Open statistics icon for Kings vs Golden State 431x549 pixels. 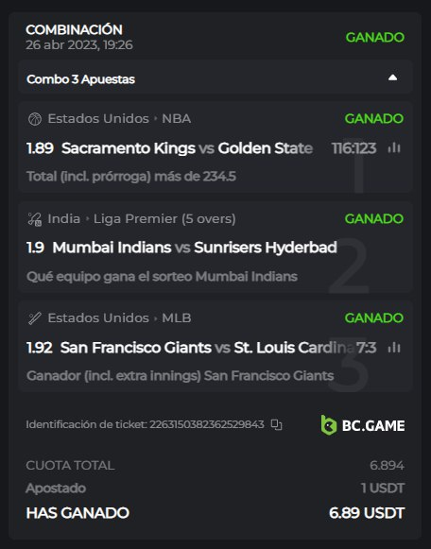tap(394, 147)
